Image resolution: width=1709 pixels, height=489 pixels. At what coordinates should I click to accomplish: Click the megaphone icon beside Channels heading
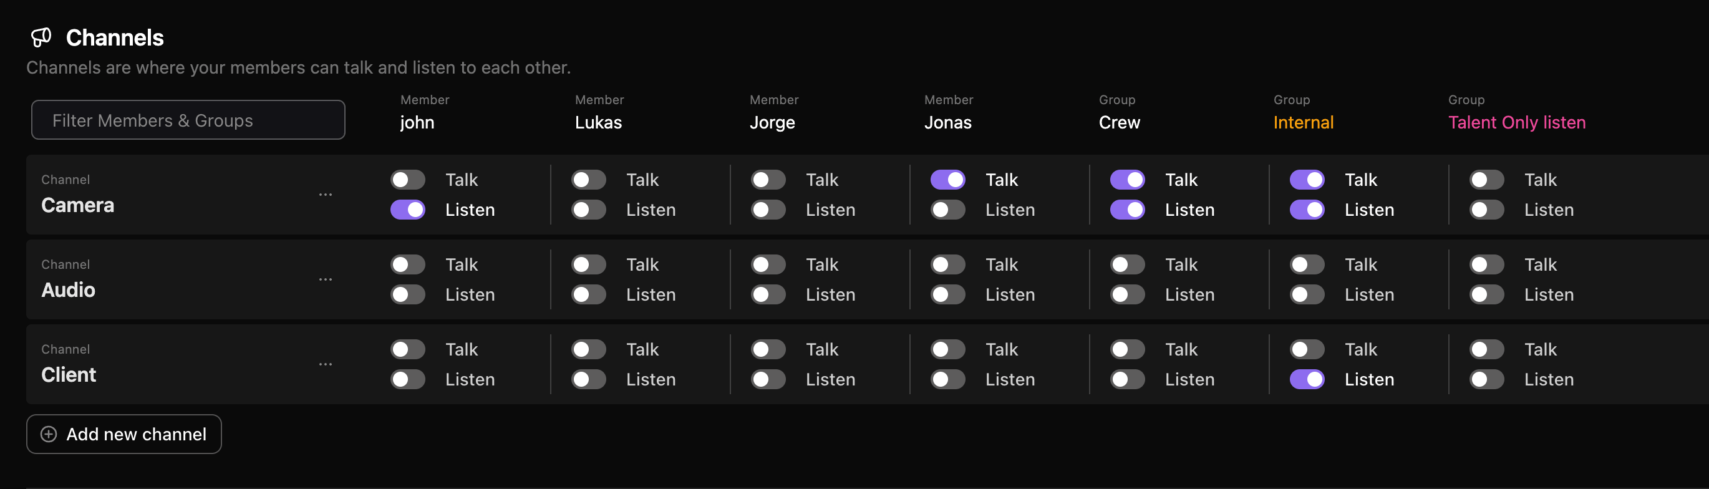(x=41, y=38)
